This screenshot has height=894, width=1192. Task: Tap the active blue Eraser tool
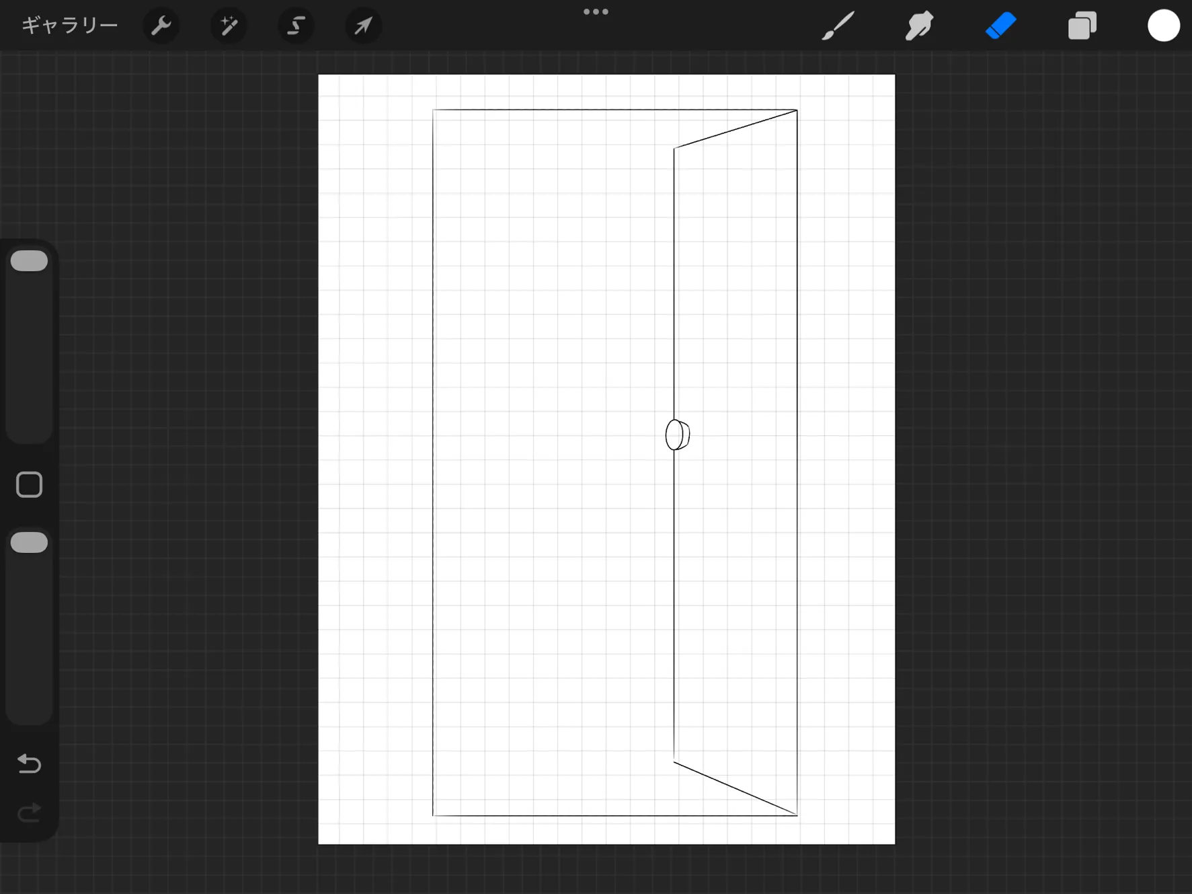click(1000, 26)
